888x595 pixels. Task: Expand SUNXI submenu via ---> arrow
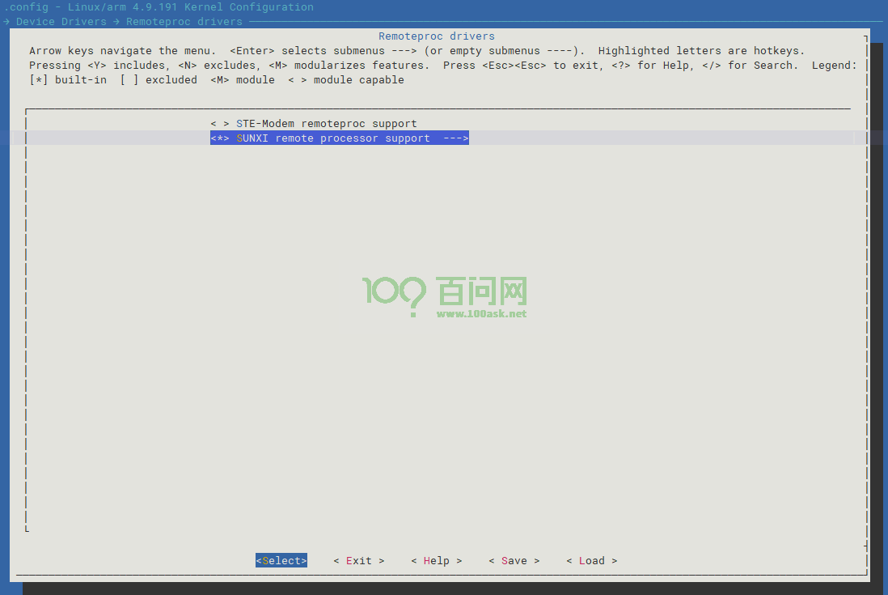455,138
